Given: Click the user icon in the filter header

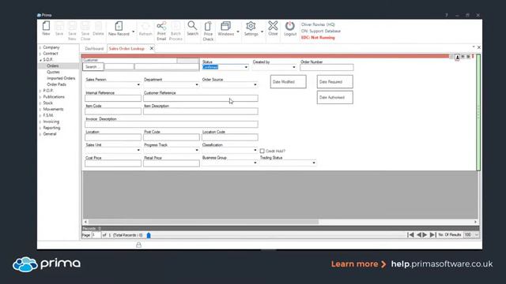Looking at the screenshot, I should pos(457,58).
